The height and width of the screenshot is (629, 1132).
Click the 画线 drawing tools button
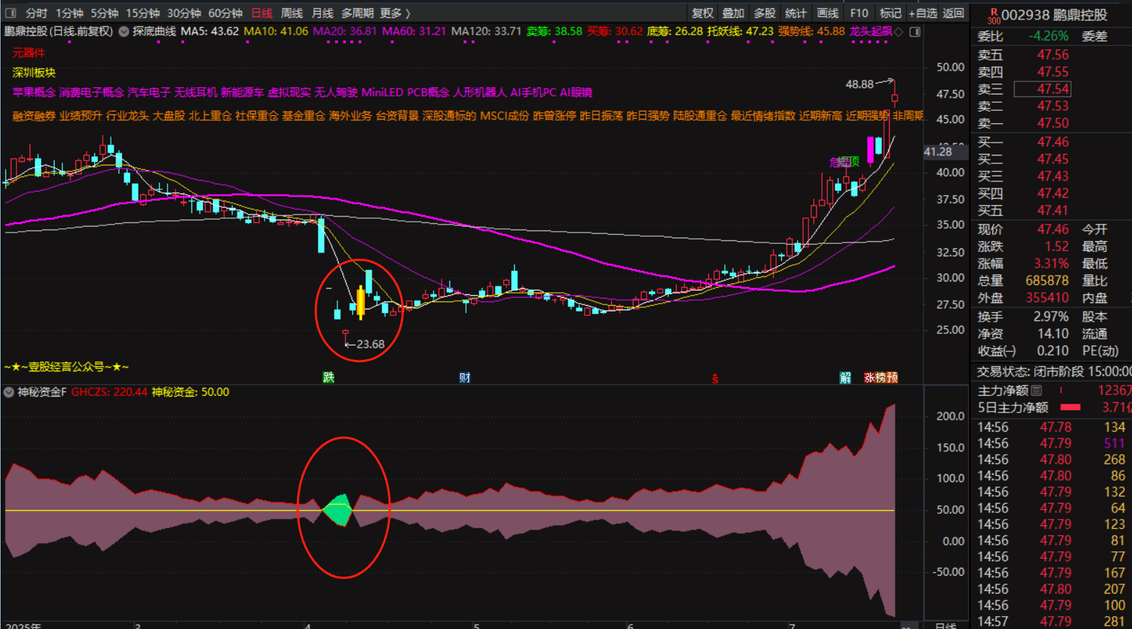coord(827,13)
